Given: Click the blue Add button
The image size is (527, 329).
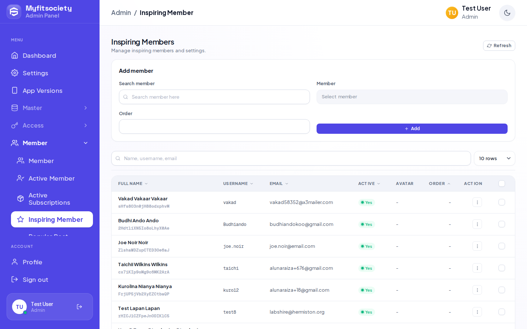Looking at the screenshot, I should pyautogui.click(x=412, y=129).
